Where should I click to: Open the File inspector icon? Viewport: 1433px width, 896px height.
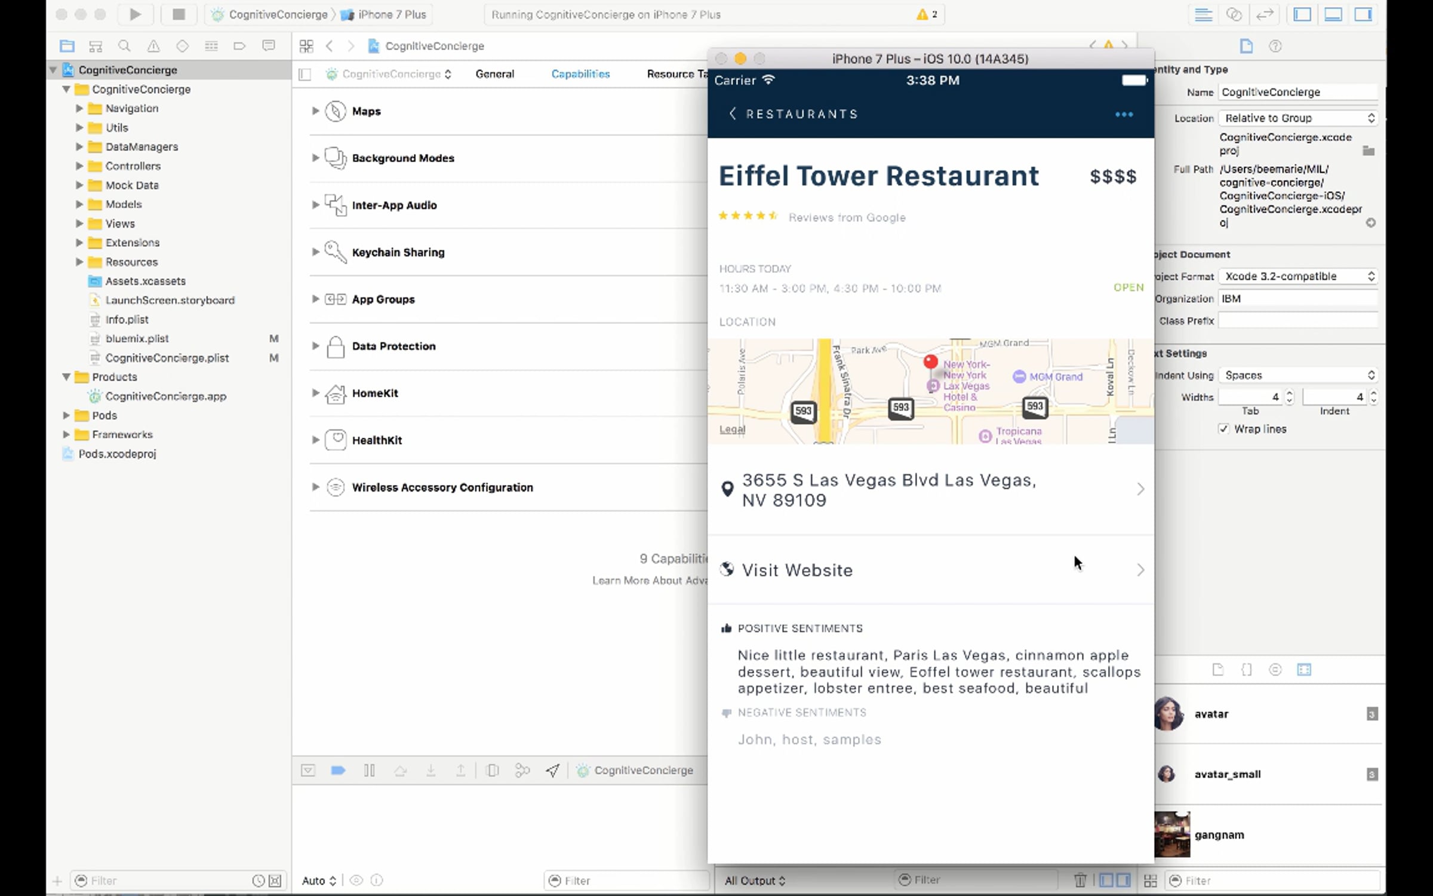[x=1246, y=46]
